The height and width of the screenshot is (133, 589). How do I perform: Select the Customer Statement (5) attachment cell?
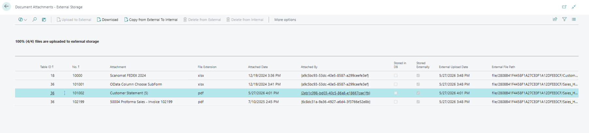[x=129, y=93]
